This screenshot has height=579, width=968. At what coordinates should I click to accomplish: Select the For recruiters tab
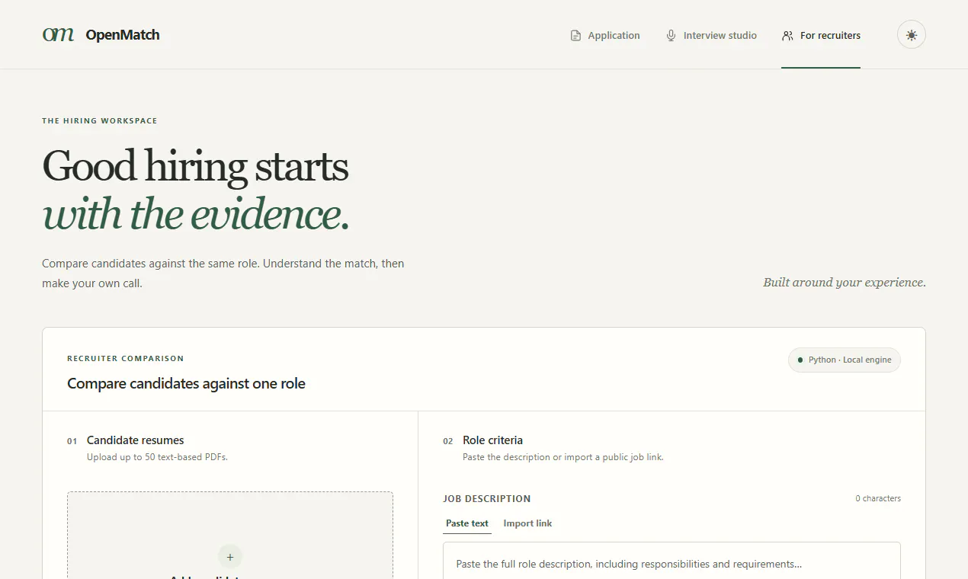click(x=821, y=36)
